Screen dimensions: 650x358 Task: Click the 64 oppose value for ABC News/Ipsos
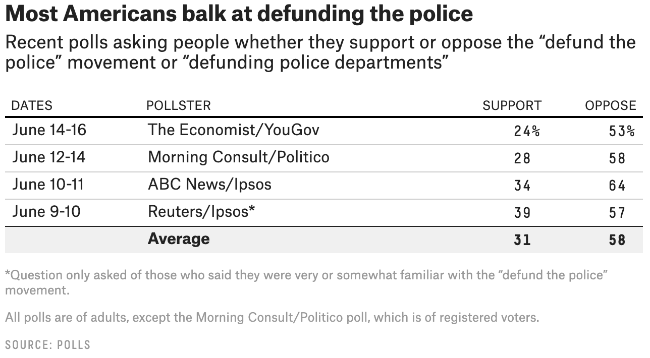click(x=617, y=186)
